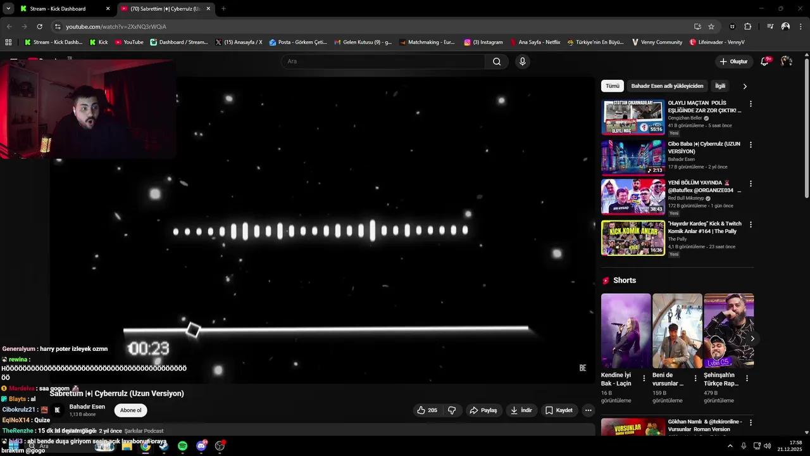Viewport: 810px width, 456px height.
Task: Open options for Hayırdır Kardeş video
Action: tap(751, 225)
